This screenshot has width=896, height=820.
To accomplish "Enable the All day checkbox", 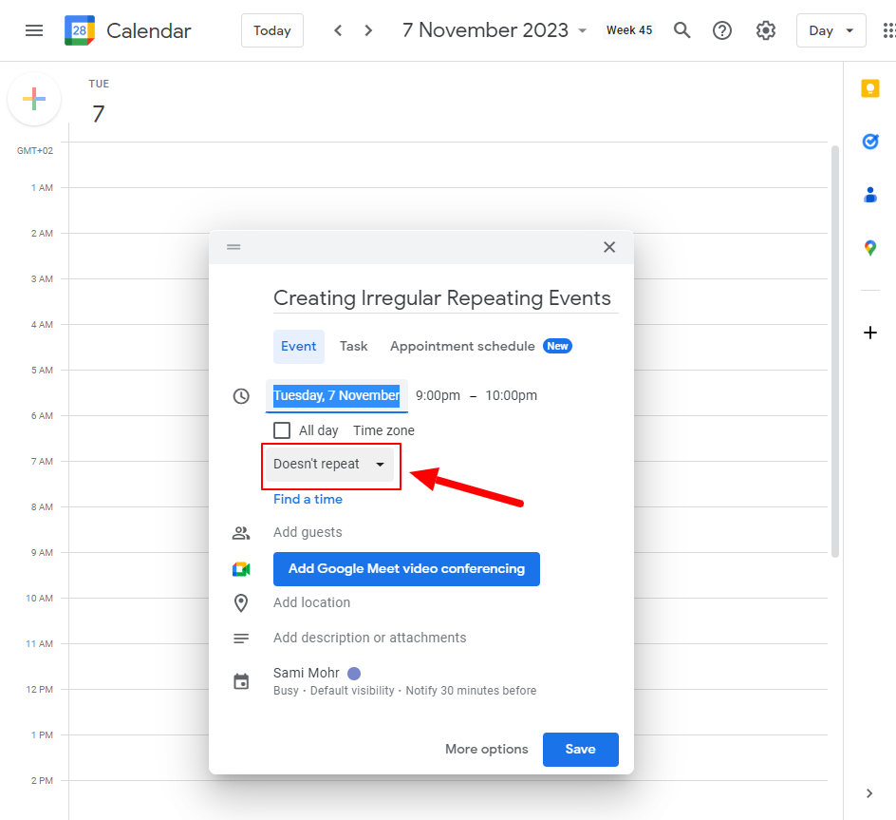I will click(x=281, y=429).
